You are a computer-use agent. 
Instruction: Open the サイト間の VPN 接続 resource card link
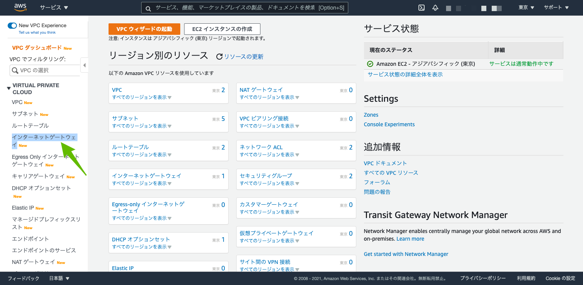click(265, 262)
